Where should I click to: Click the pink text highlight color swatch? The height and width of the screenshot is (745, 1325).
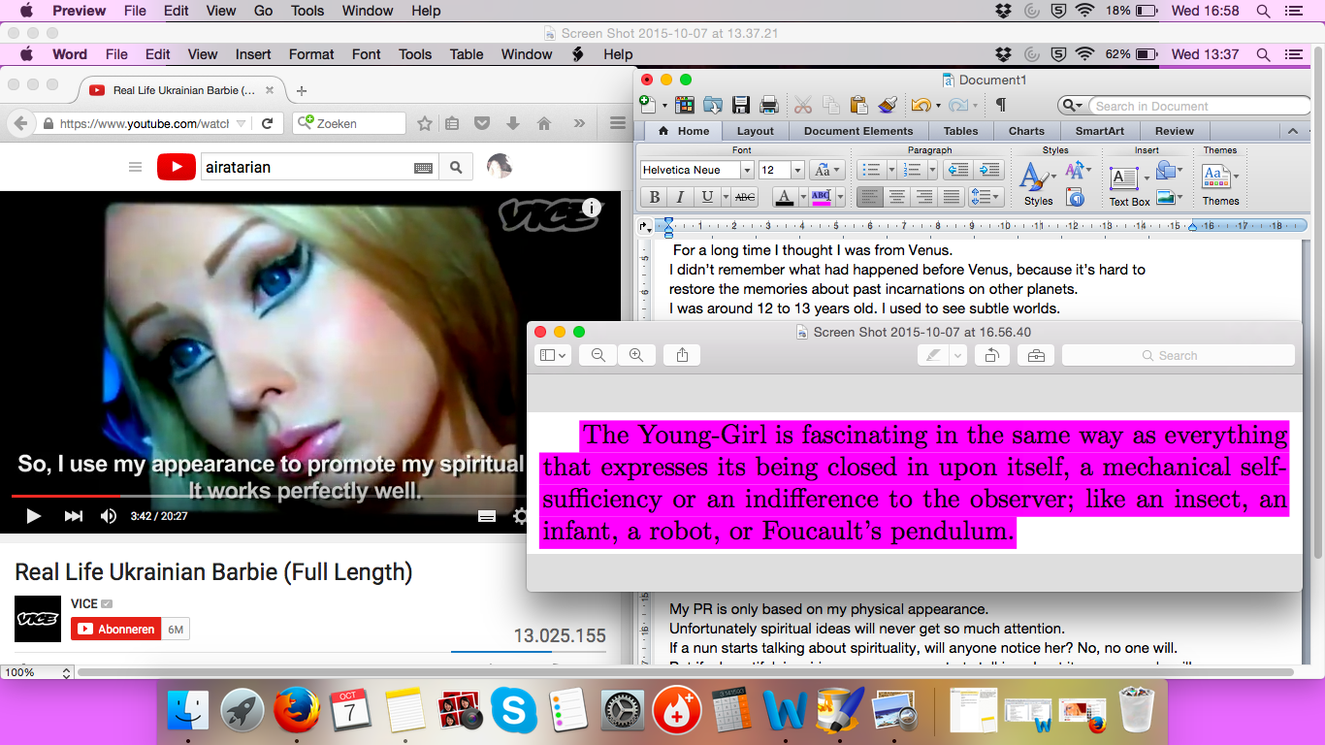pos(821,197)
